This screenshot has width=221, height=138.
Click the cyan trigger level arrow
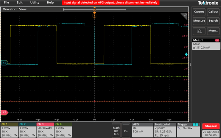coord(186,55)
